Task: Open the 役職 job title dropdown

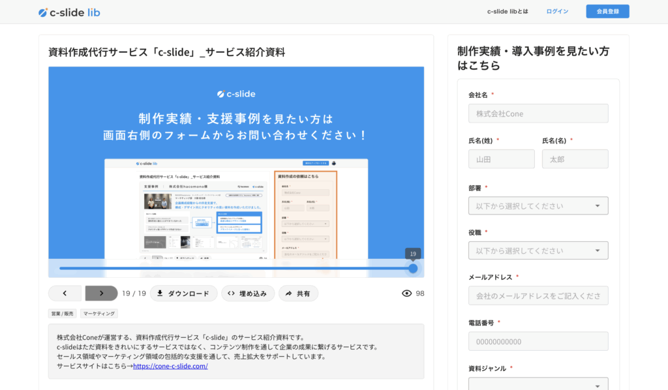Action: click(x=538, y=250)
